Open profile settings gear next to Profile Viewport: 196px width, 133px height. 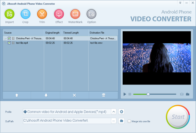122,112
